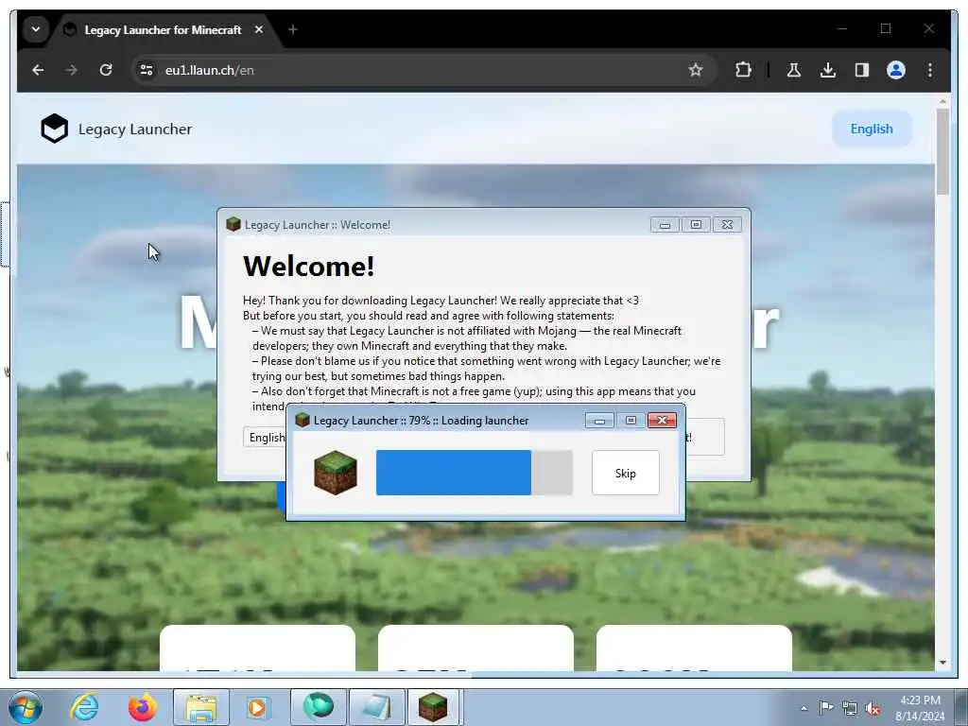Reload the llaun.ch page

point(106,70)
